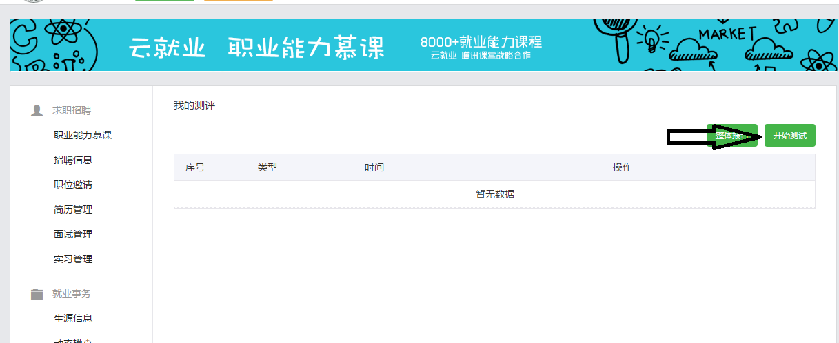Screen dimensions: 839x343
Task: Click the 操作 column header
Action: [622, 167]
